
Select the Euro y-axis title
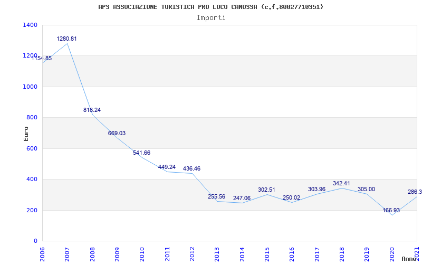click(x=26, y=134)
